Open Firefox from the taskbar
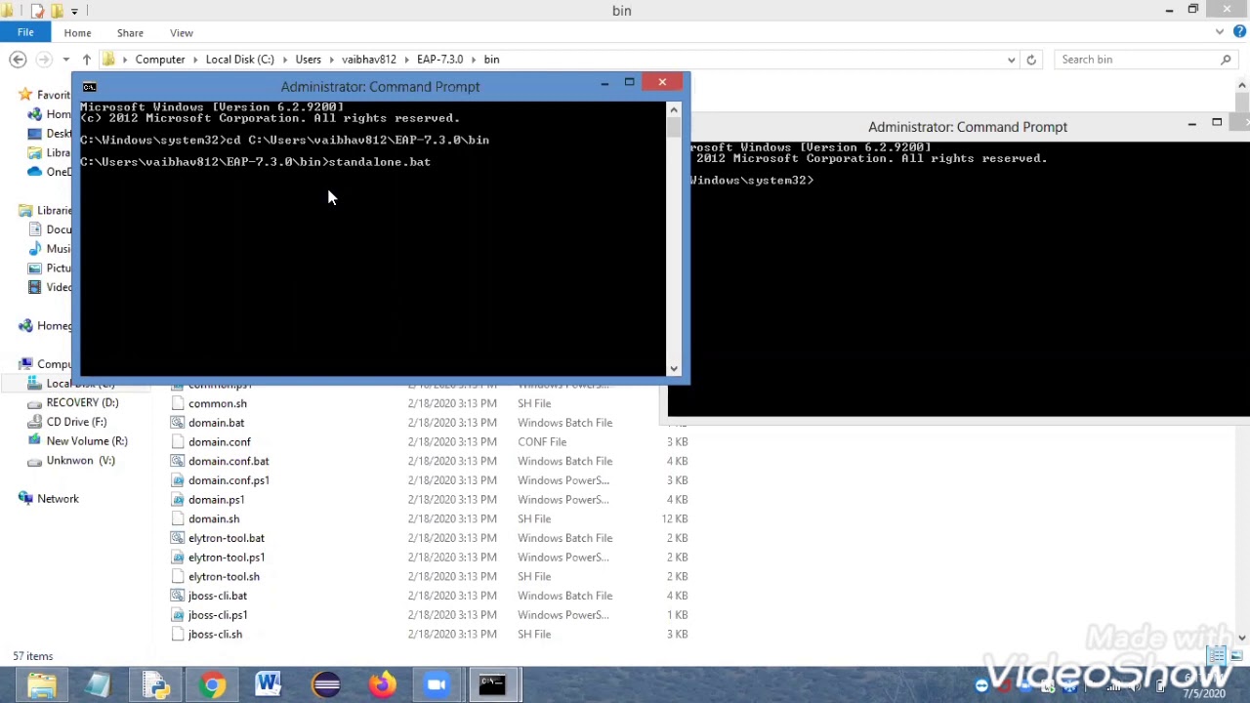Image resolution: width=1250 pixels, height=703 pixels. (382, 684)
